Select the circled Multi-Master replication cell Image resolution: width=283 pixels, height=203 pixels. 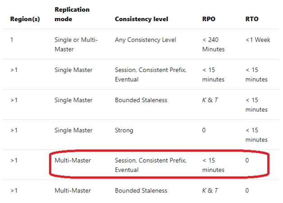pos(73,160)
